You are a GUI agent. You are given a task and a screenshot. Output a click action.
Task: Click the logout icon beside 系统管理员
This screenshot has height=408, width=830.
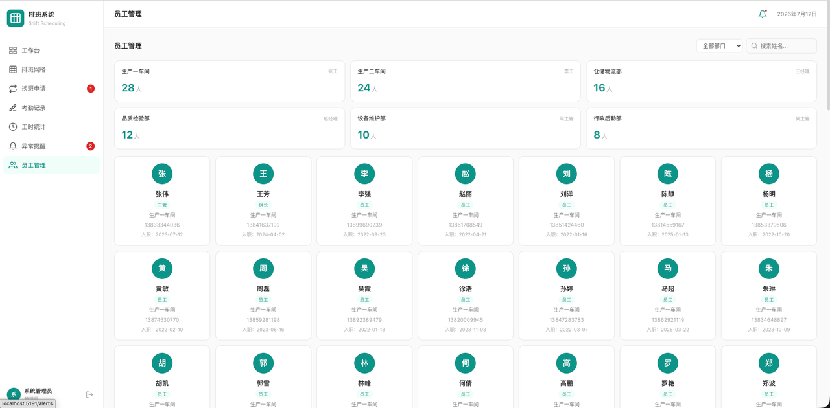pyautogui.click(x=89, y=394)
